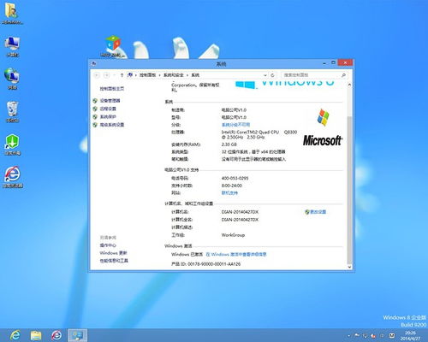This screenshot has height=342, width=428.
Task: Click shield icon beside 系统保护
Action: coord(95,117)
